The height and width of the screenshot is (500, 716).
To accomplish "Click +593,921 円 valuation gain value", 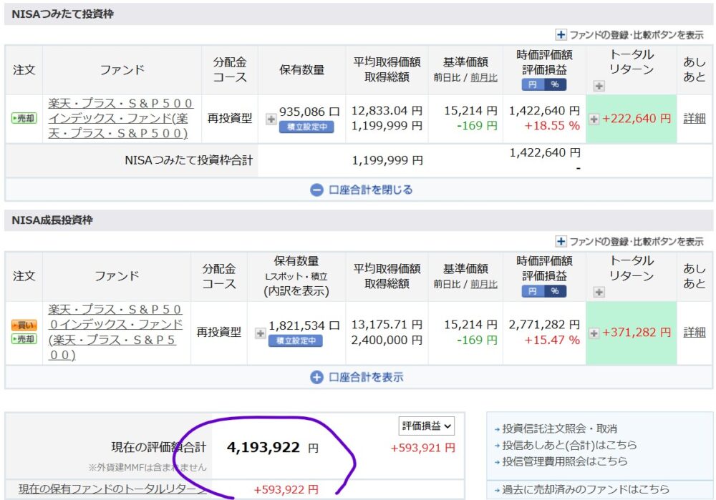I will [423, 448].
